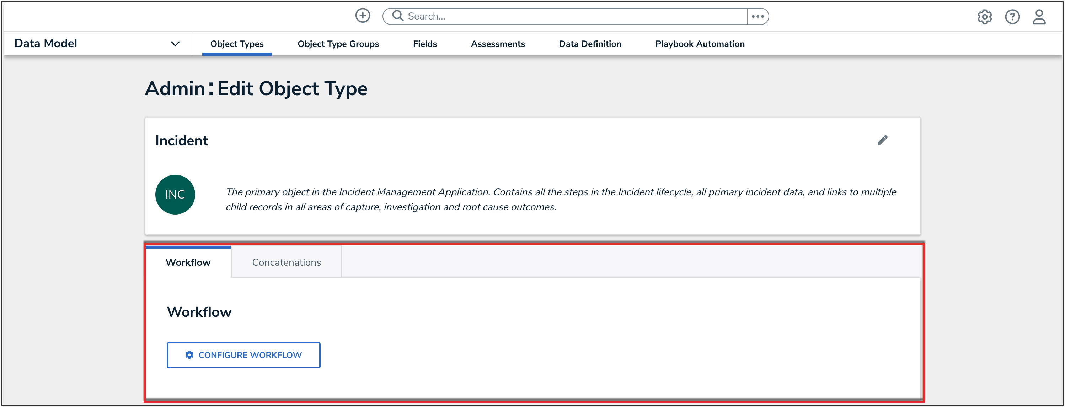Viewport: 1065px width, 407px height.
Task: Open the settings gear icon
Action: 984,17
